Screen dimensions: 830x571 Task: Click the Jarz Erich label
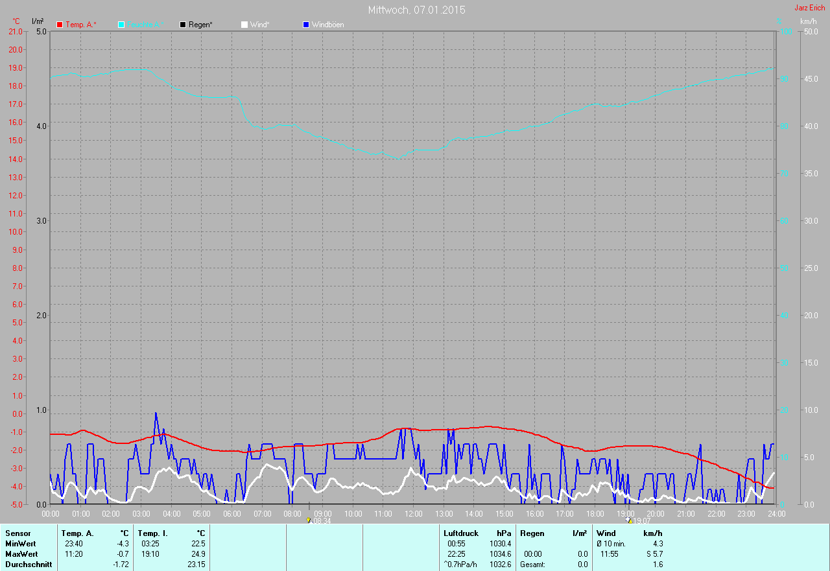(809, 8)
